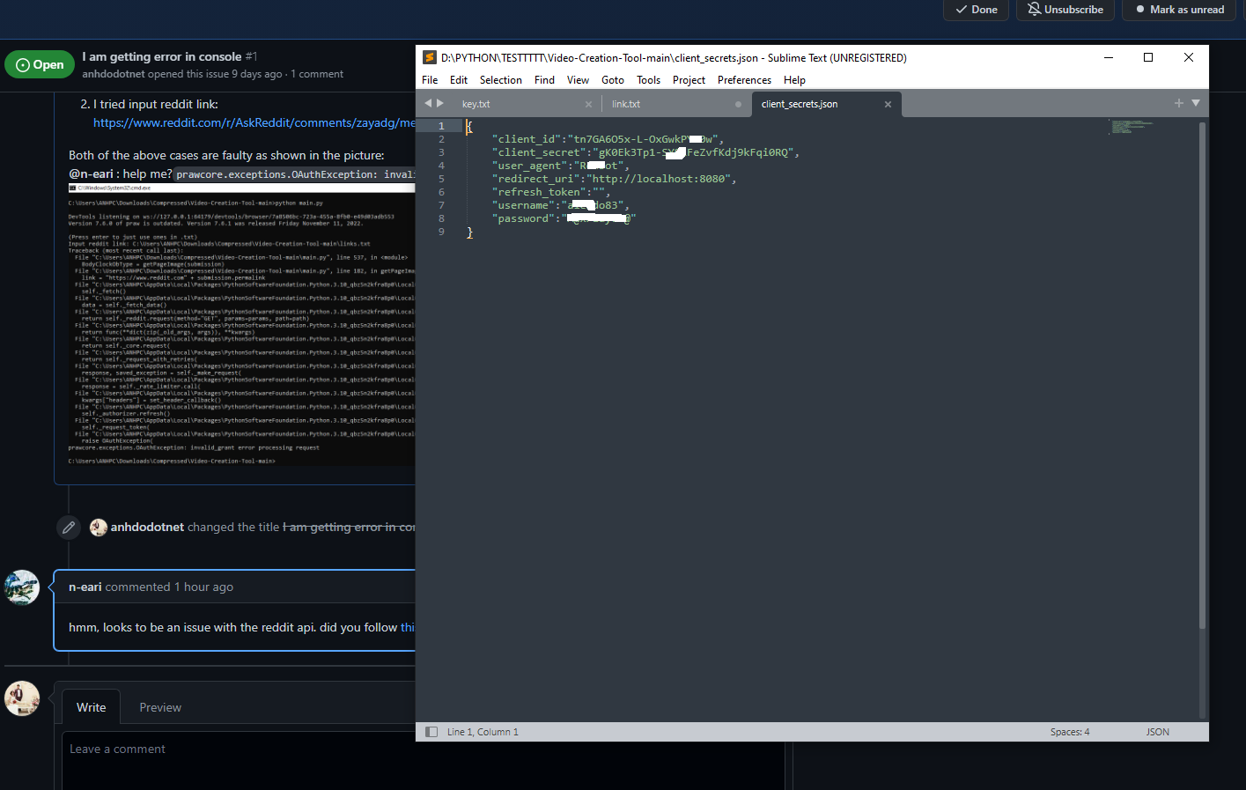Click the minimap in the Sublime editor
Image resolution: width=1246 pixels, height=790 pixels.
click(1132, 127)
